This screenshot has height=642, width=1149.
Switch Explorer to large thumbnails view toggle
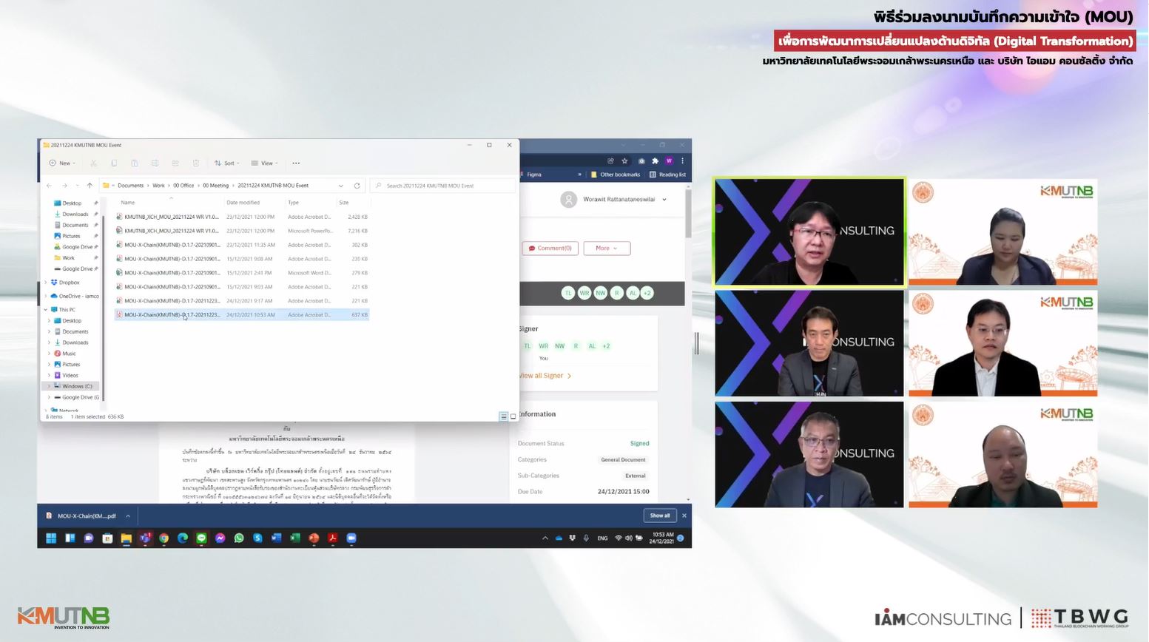513,417
